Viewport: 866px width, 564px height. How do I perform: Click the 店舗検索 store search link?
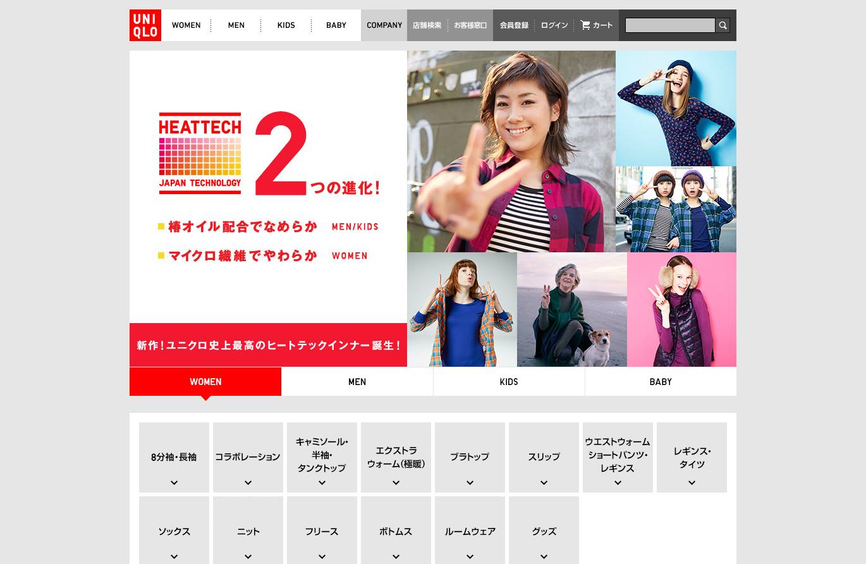(427, 25)
